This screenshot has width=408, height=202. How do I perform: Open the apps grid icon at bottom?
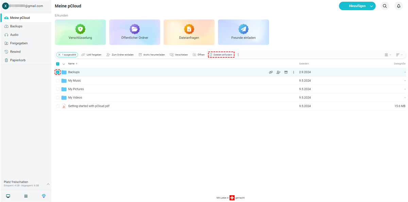(x=26, y=196)
